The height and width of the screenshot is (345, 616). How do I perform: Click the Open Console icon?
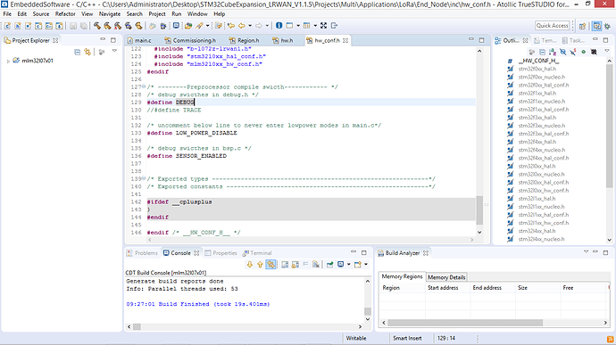[357, 265]
